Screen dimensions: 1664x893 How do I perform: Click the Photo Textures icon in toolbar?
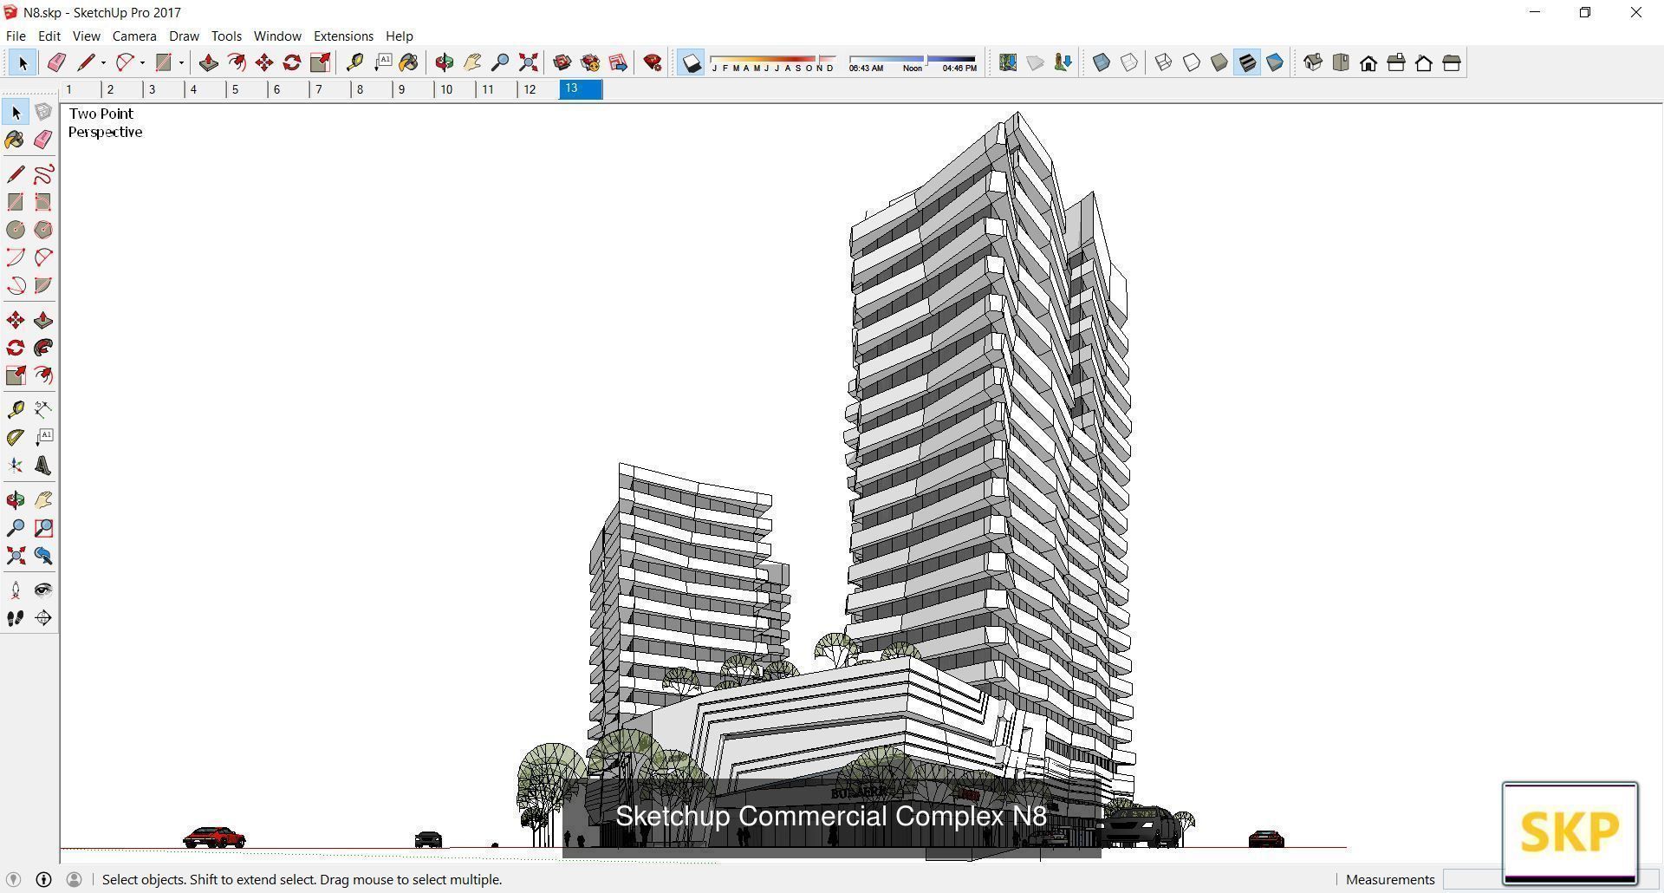1063,62
